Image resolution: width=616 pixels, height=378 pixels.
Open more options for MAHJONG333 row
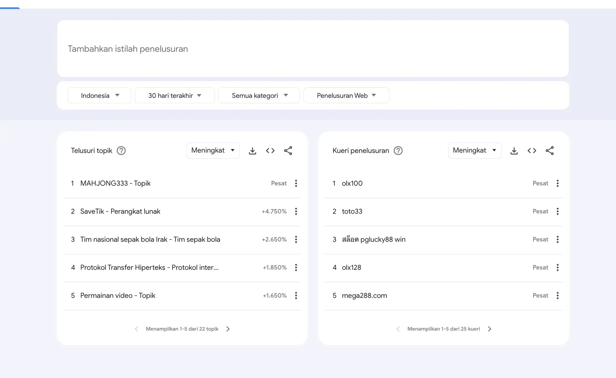pos(296,183)
